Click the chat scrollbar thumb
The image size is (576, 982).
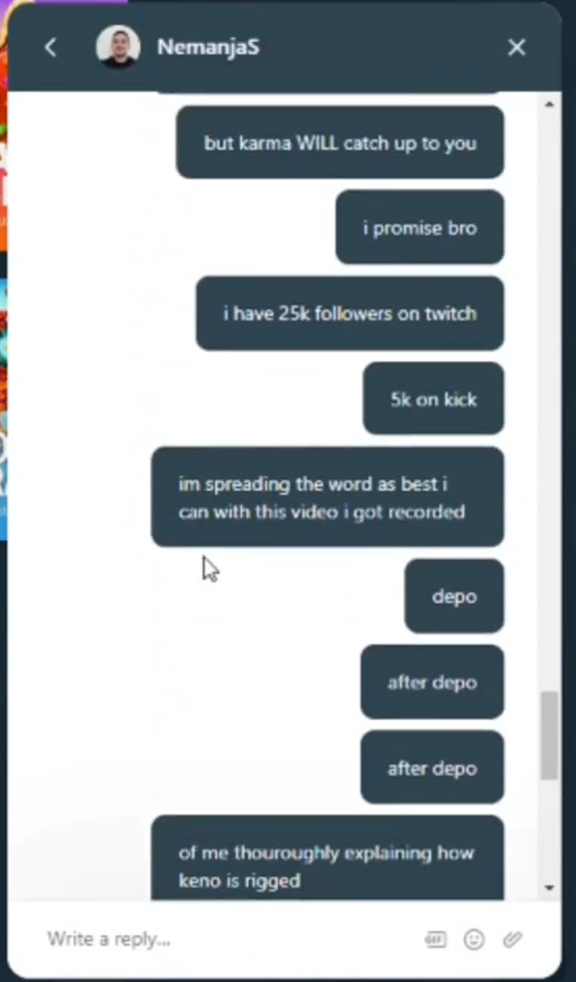coord(549,736)
